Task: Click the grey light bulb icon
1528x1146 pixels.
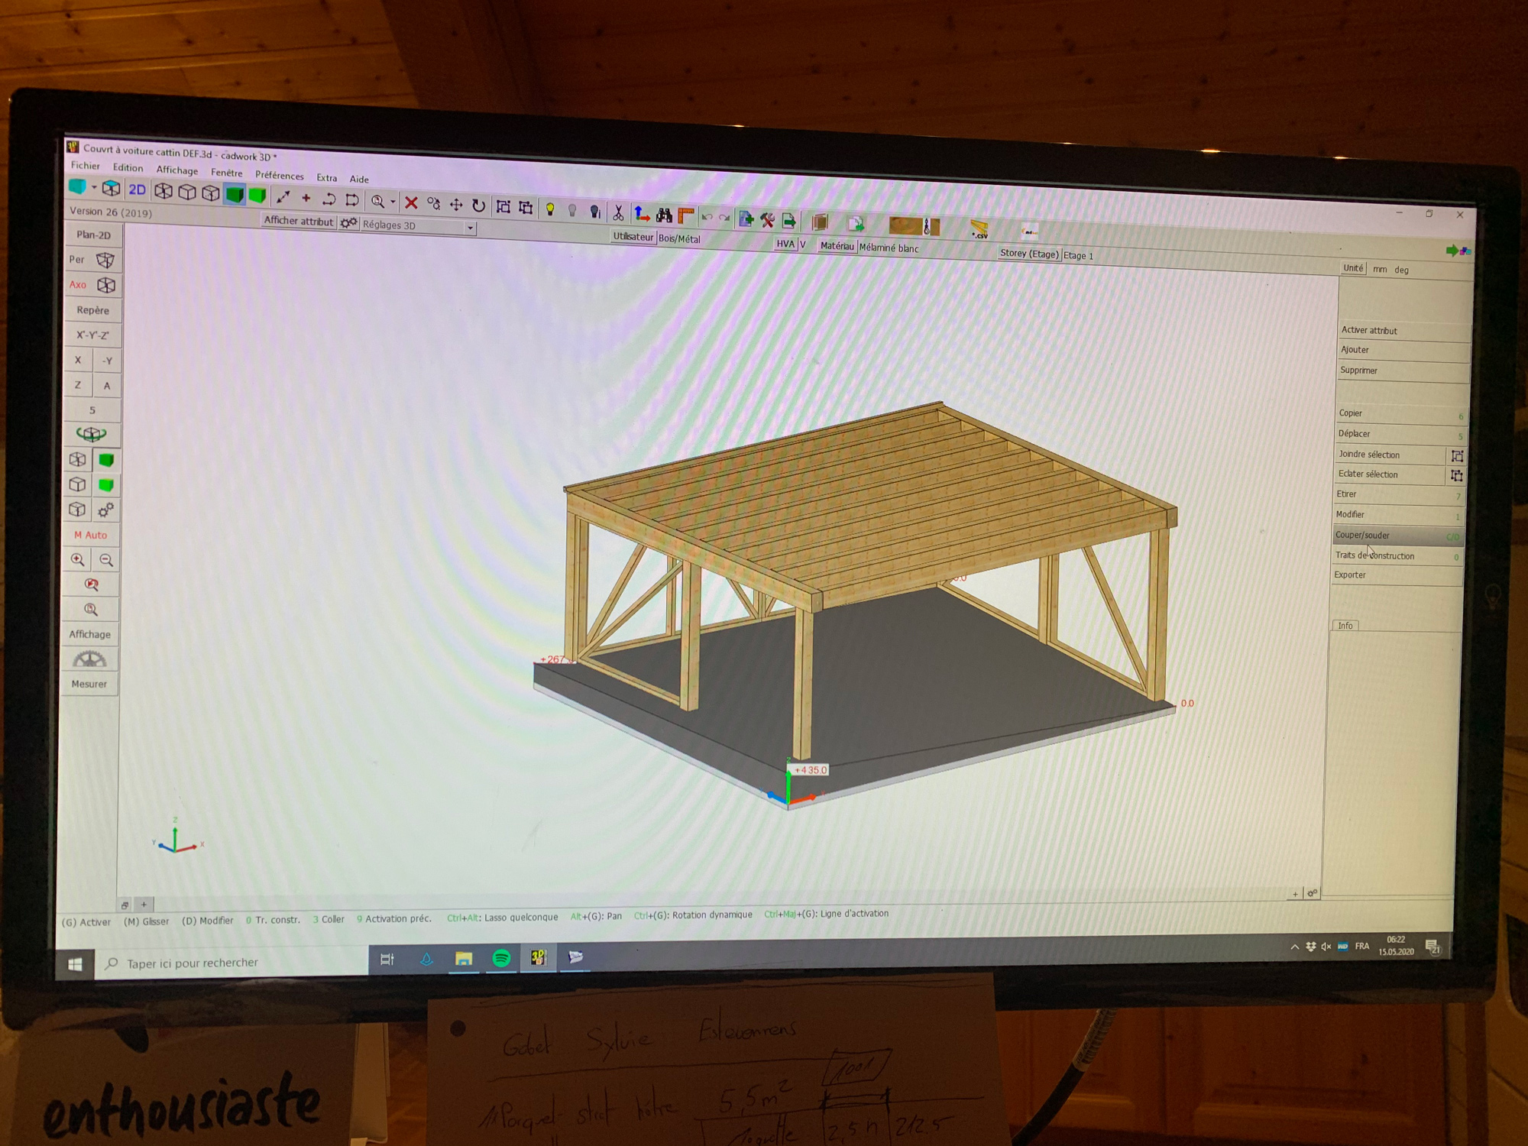Action: tap(572, 210)
